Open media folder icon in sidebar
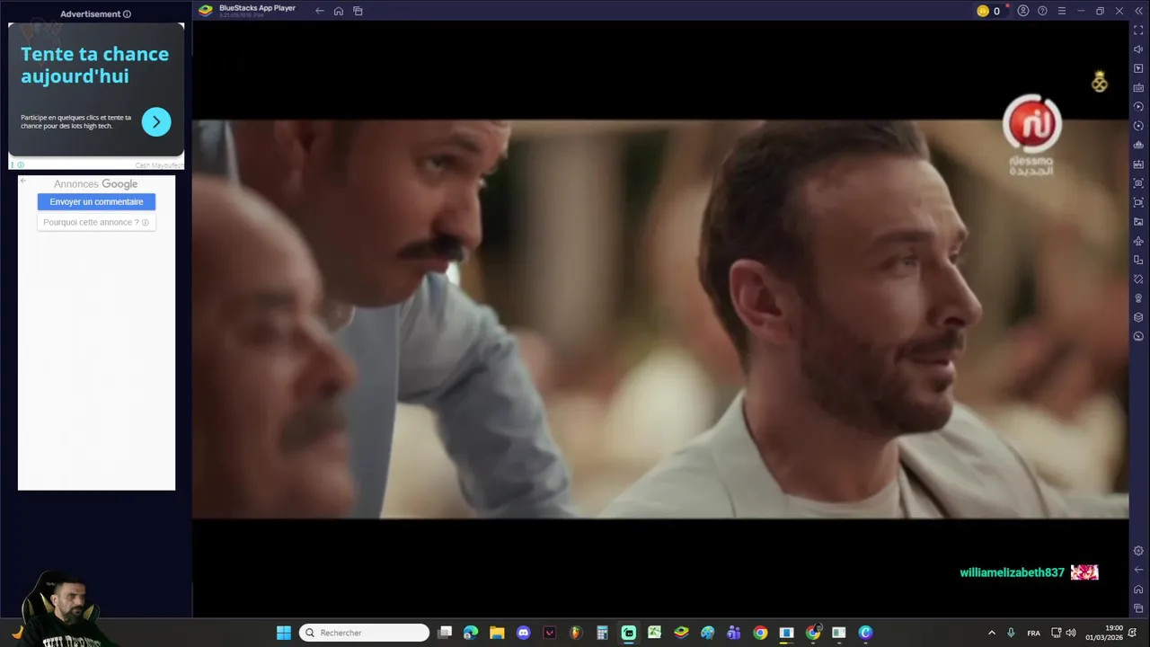Screen dimensions: 1150x647 (1138, 222)
